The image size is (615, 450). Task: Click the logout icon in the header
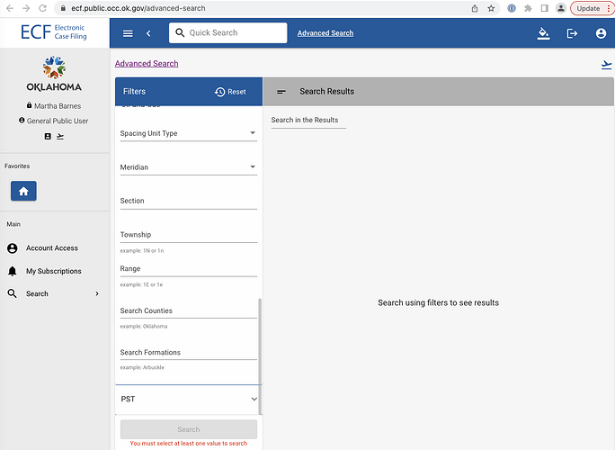pyautogui.click(x=572, y=33)
